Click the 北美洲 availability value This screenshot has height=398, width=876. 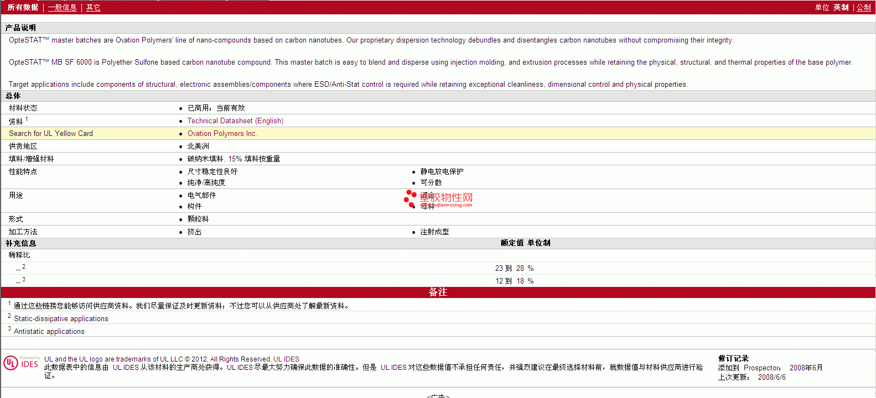point(198,146)
